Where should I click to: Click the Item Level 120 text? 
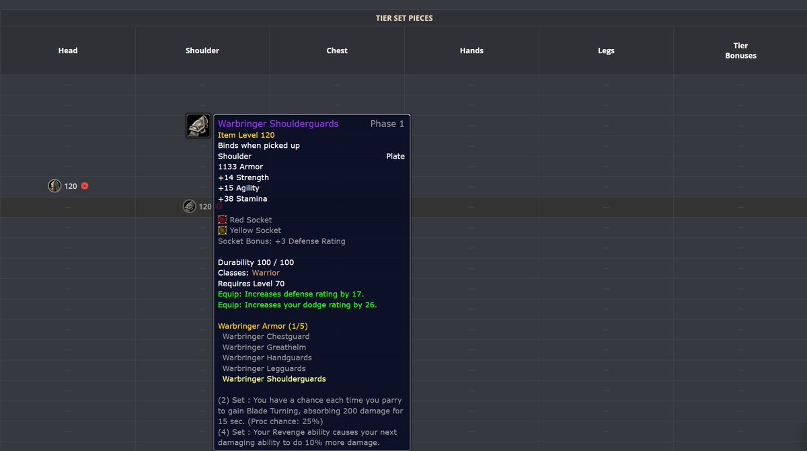246,135
